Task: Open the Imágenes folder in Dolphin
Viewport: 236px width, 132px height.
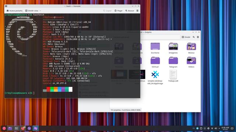Action: (x=173, y=48)
